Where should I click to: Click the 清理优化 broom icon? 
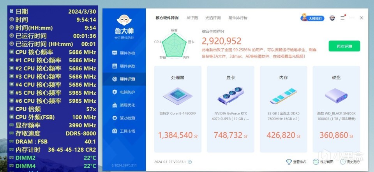click(x=115, y=105)
